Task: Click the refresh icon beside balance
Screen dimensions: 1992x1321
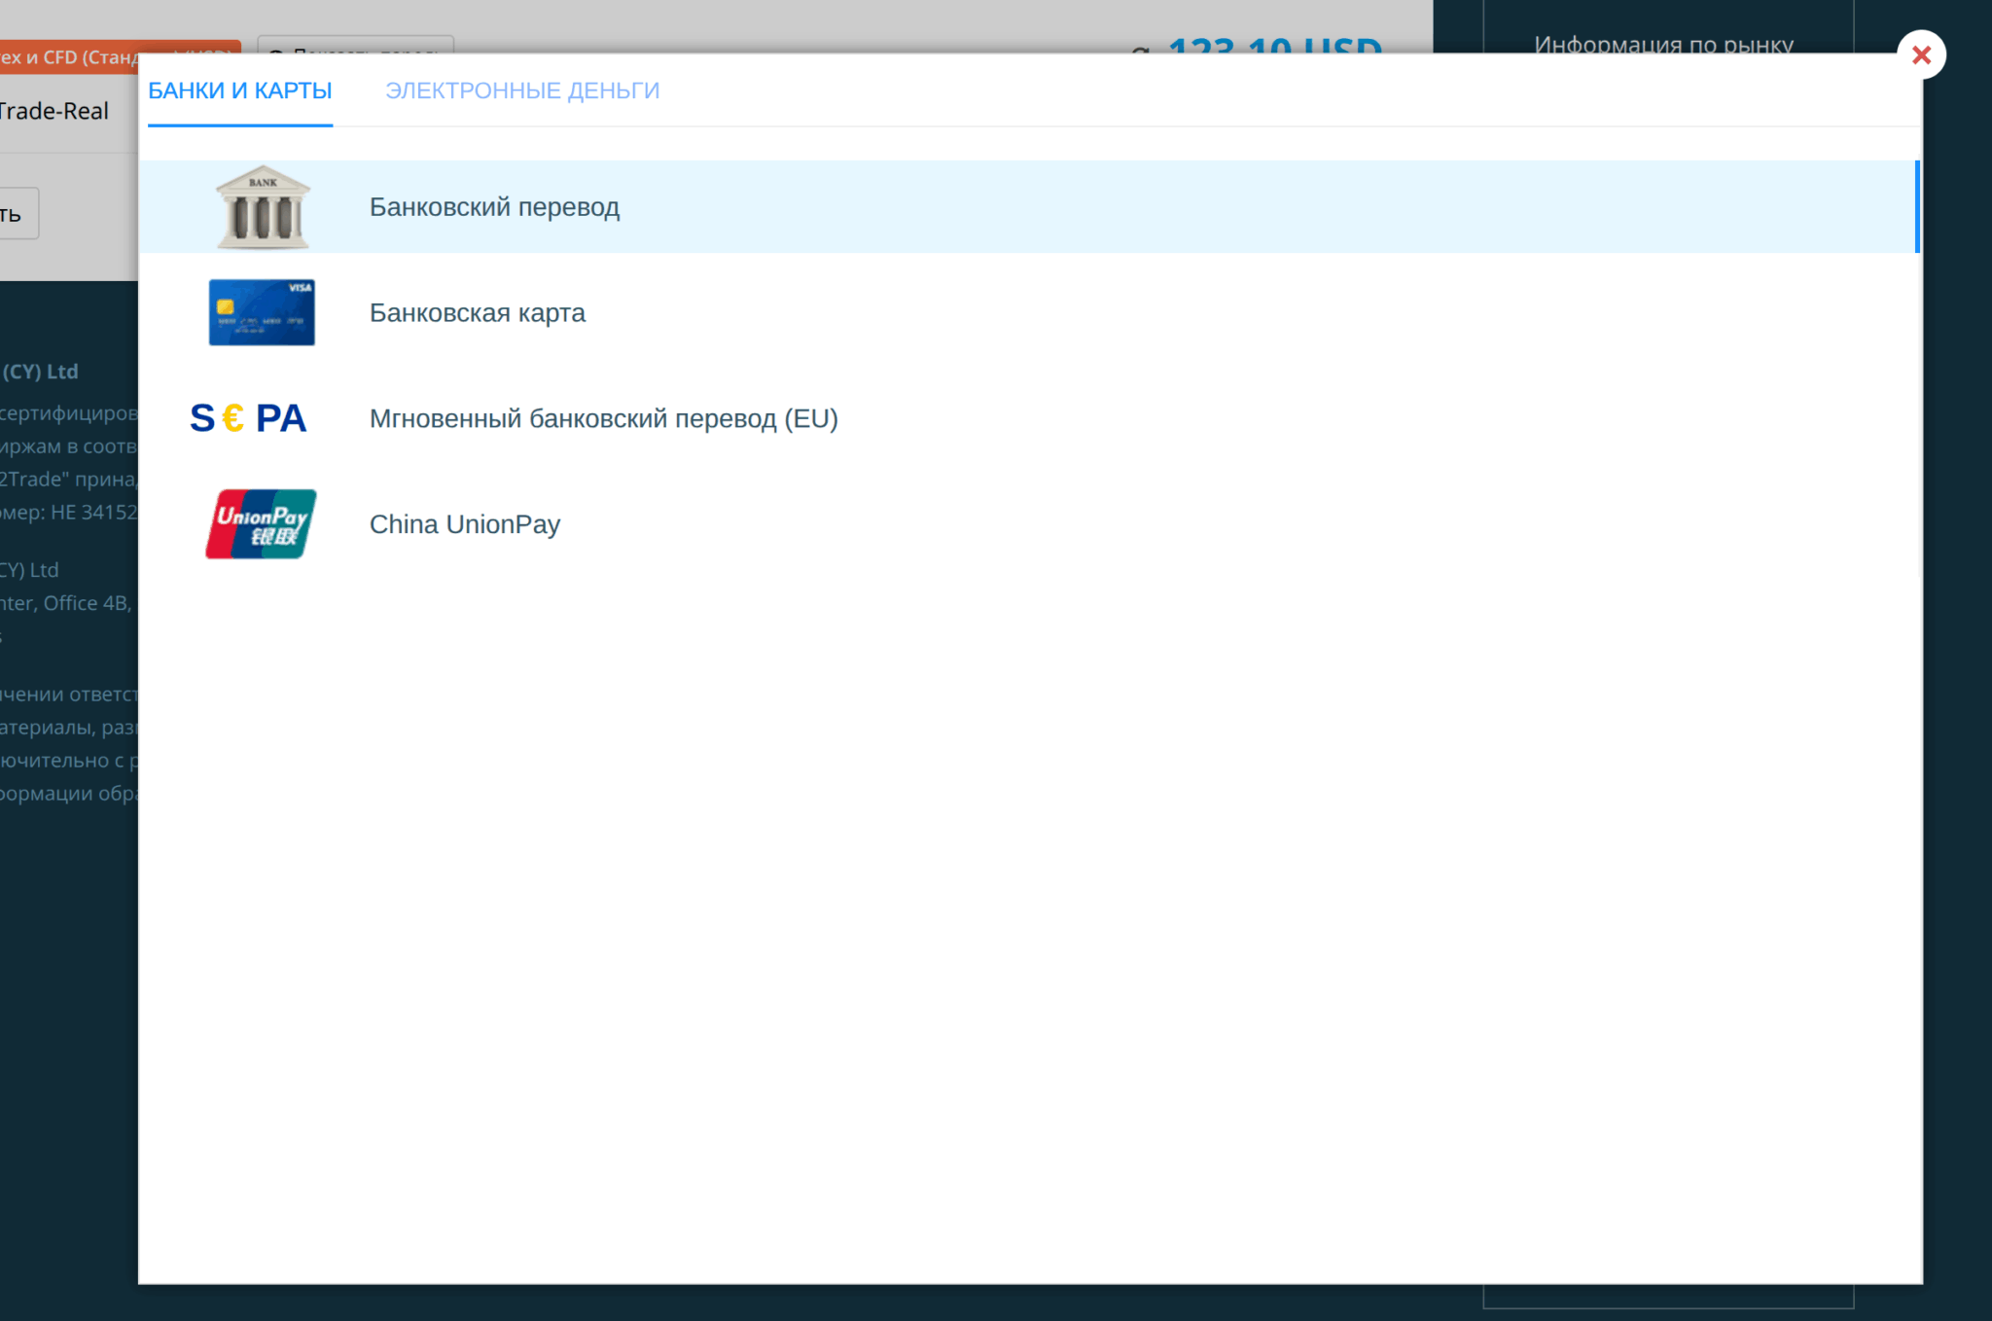Action: coord(1141,48)
